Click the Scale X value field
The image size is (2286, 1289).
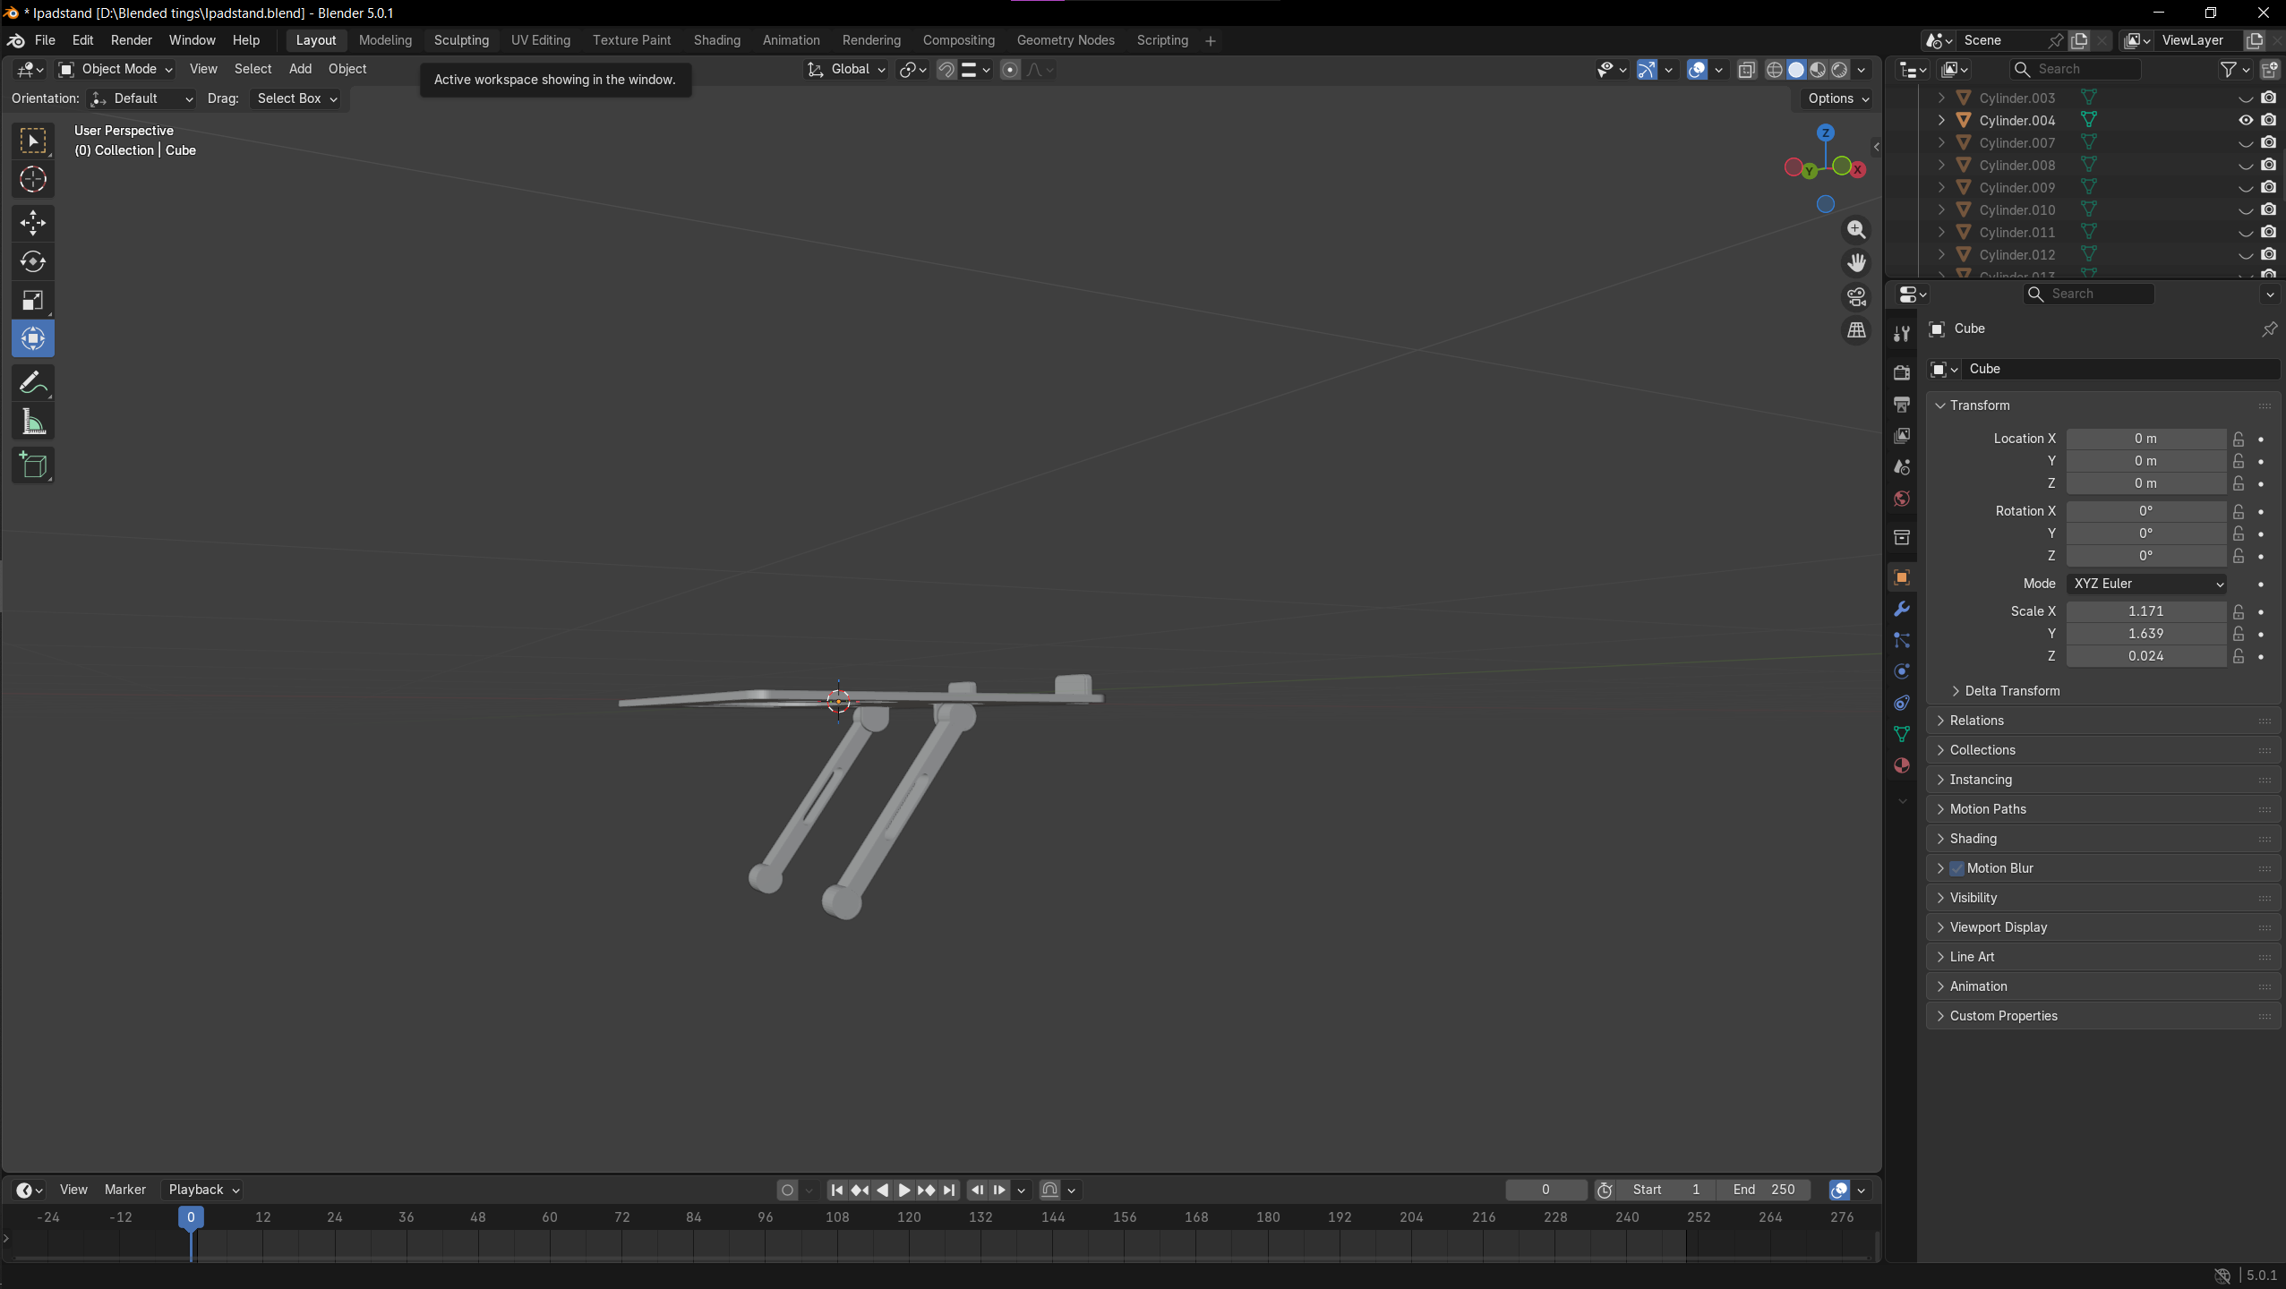2145,611
